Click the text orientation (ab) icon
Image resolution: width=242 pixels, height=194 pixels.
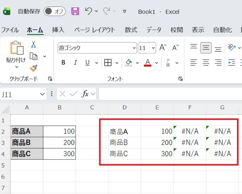[231, 47]
